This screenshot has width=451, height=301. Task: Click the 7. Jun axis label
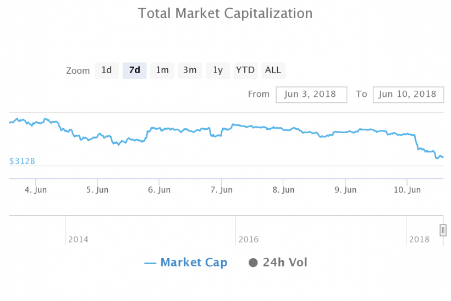click(x=221, y=190)
